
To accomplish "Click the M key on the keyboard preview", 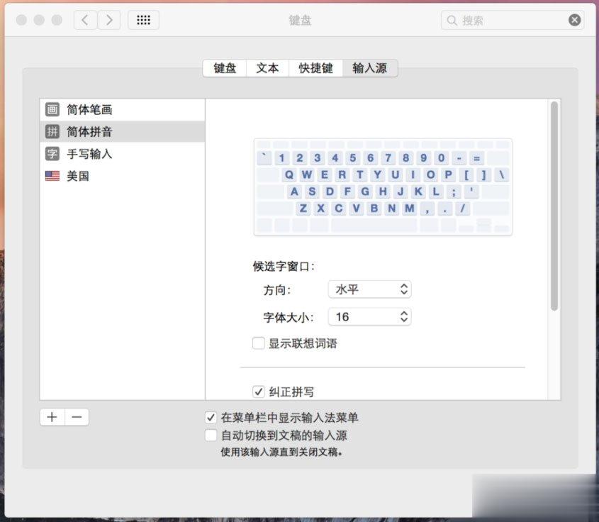I will coord(410,209).
